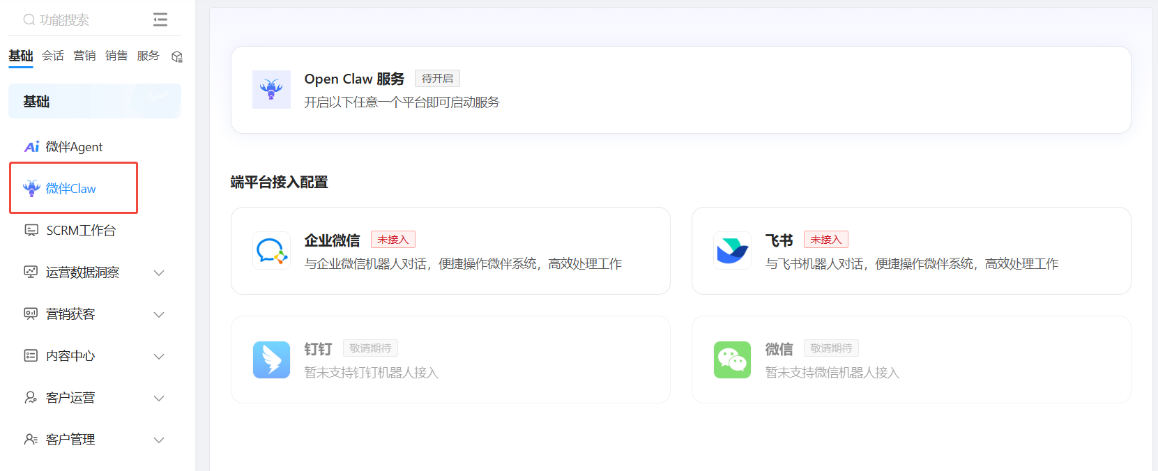This screenshot has height=471, width=1158.
Task: Click the 飞书 logo icon
Action: (732, 251)
